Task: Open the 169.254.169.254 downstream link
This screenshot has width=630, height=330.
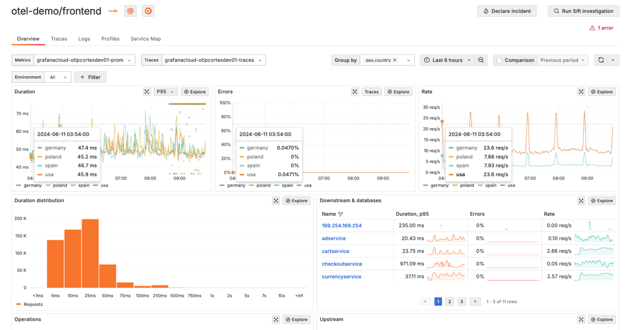Action: [x=342, y=226]
